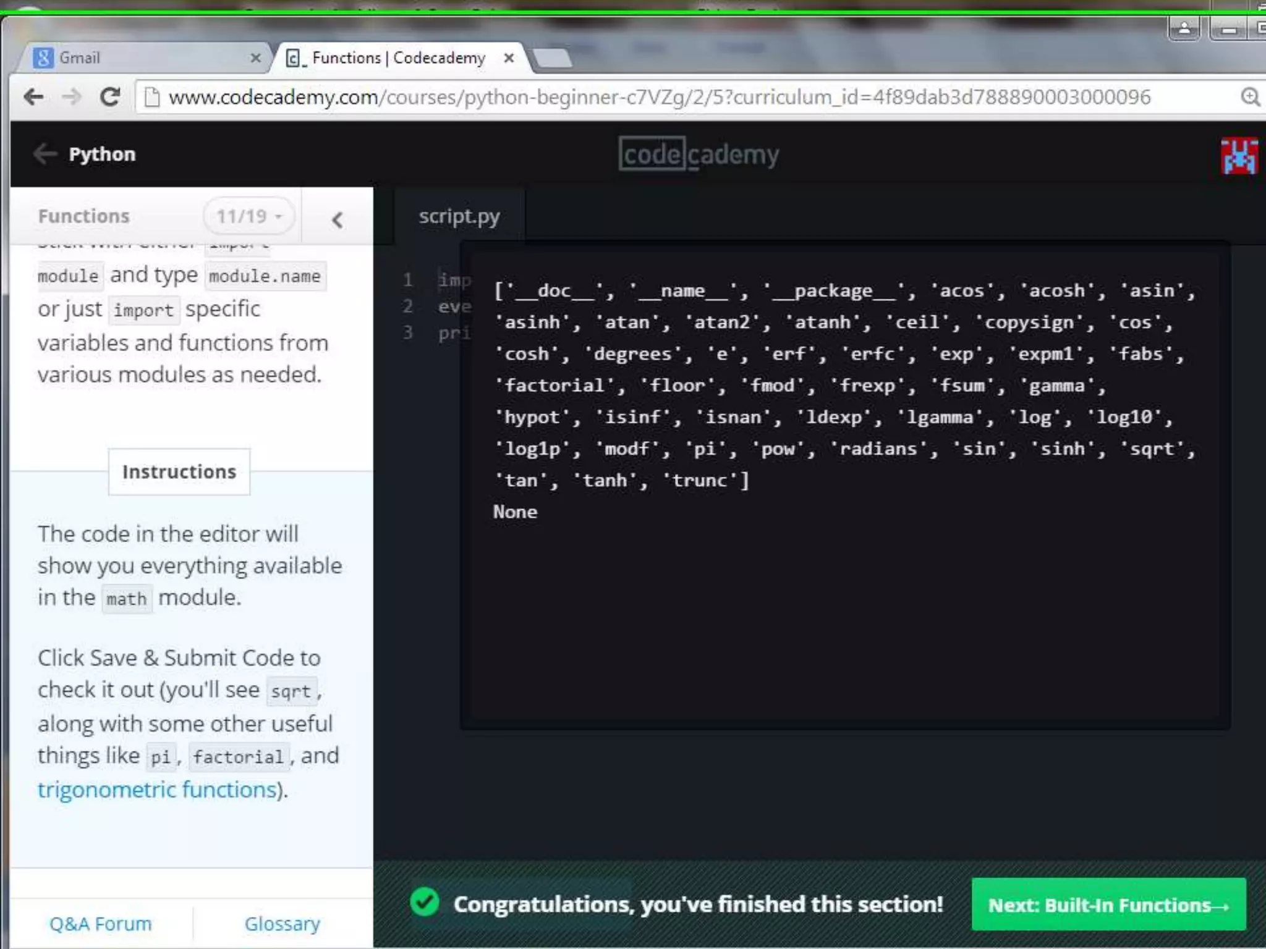Image resolution: width=1266 pixels, height=949 pixels.
Task: Open a new browser tab
Action: coord(553,58)
